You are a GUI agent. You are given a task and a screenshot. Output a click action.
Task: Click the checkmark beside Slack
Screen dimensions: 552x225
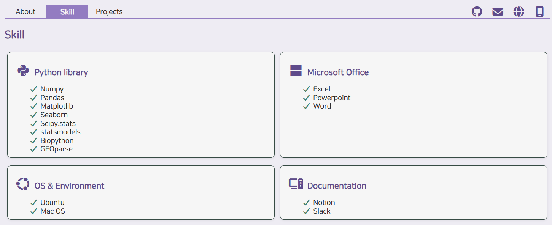tap(306, 211)
